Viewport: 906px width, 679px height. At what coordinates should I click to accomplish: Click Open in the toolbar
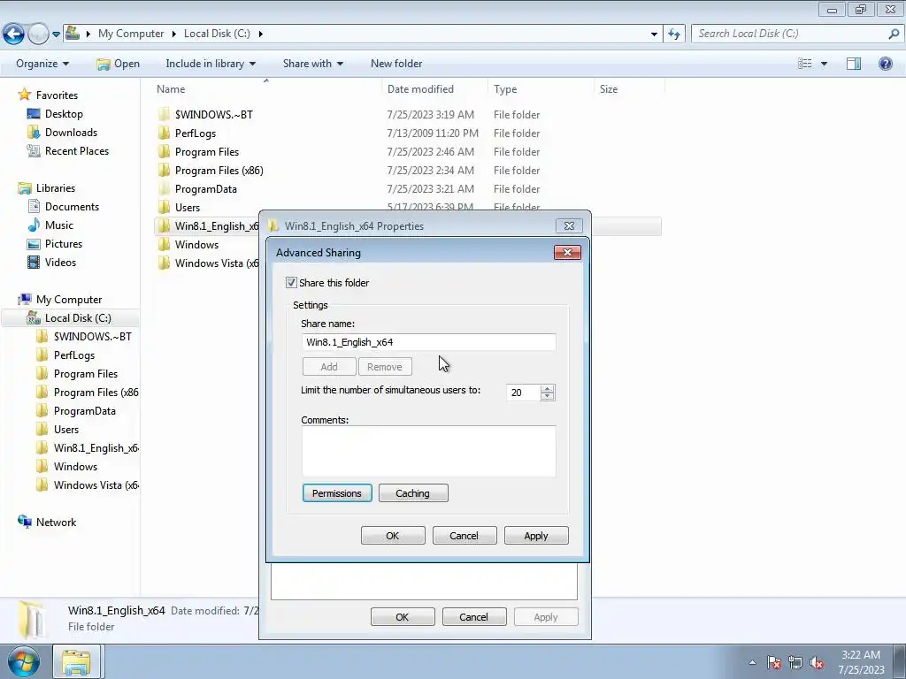[x=118, y=64]
